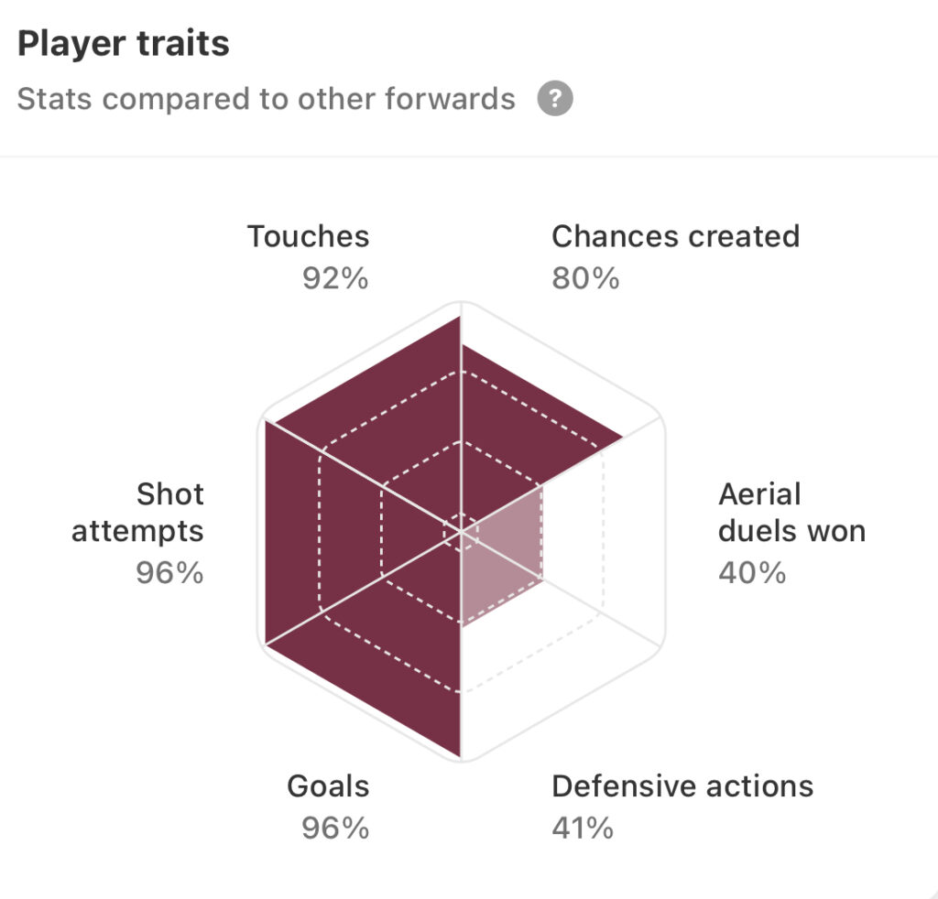Viewport: 938px width, 899px height.
Task: Select the Aerial duels won label
Action: coord(791,513)
